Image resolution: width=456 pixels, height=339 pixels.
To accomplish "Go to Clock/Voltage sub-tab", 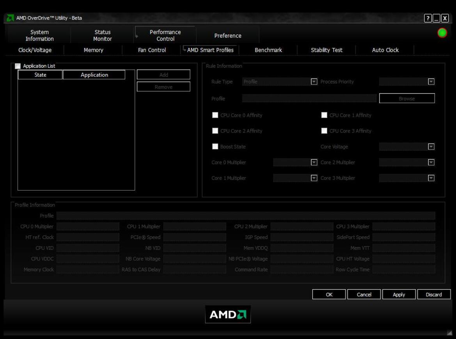I will click(35, 50).
